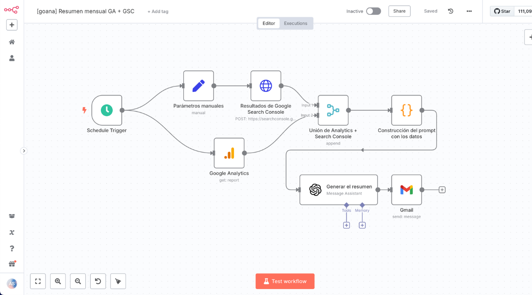Switch to the Executions tab
Screen dimensions: 532x295
(x=296, y=24)
